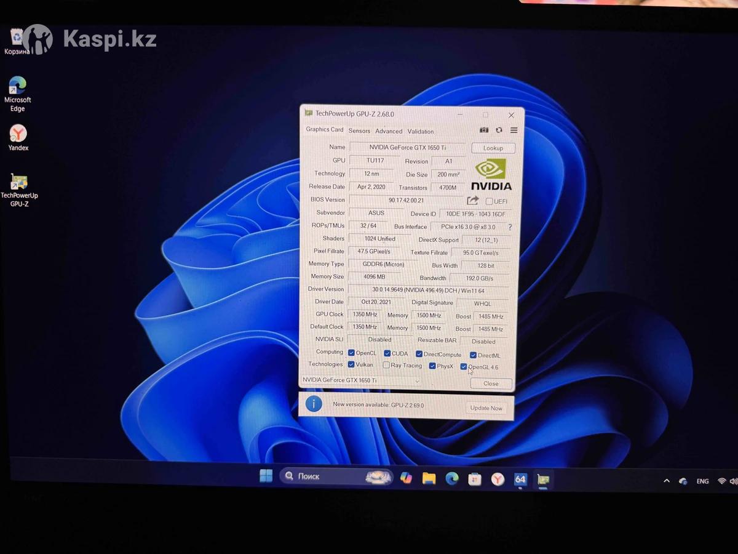
Task: Click the NVIDIA logo in GPU-Z
Action: click(x=491, y=175)
